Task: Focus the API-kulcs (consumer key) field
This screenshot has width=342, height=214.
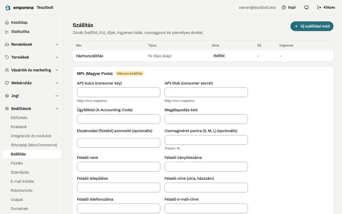Action: click(x=119, y=92)
